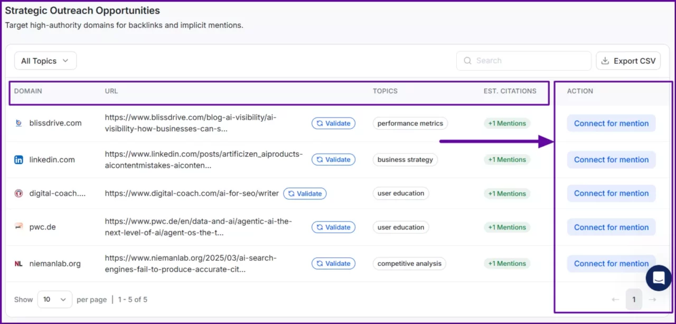Click the previous-page arrow icon
The image size is (676, 324).
615,299
